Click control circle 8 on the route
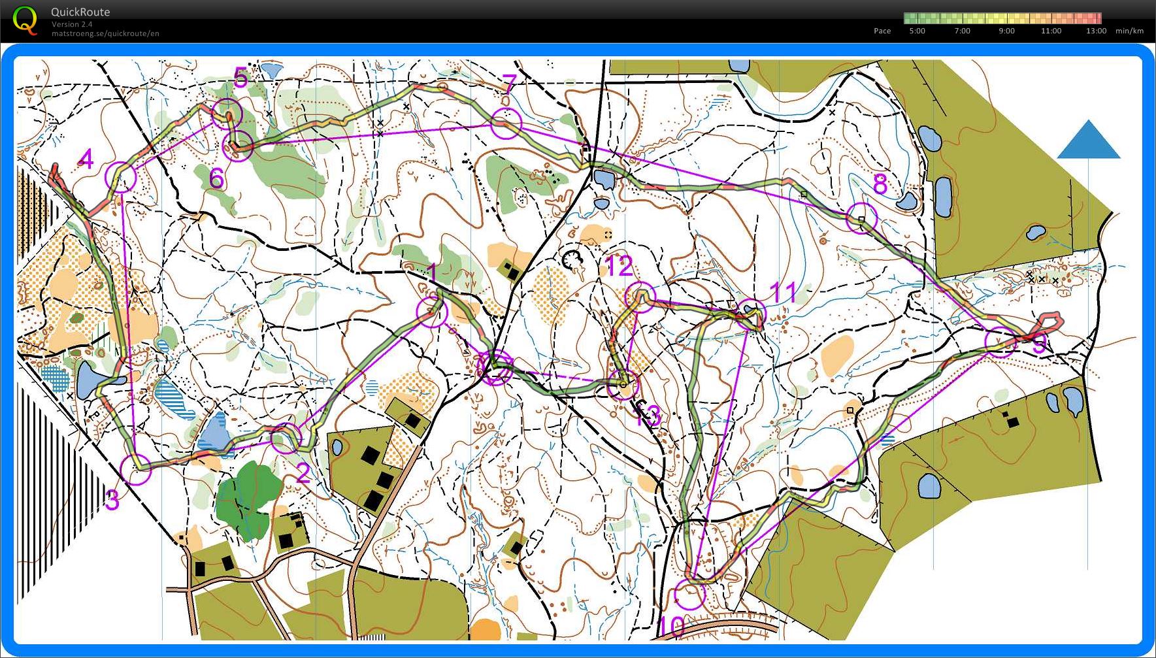1156x658 pixels. (862, 218)
